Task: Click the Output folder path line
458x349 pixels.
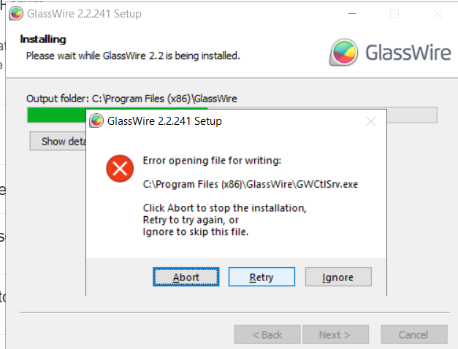Action: pos(131,99)
